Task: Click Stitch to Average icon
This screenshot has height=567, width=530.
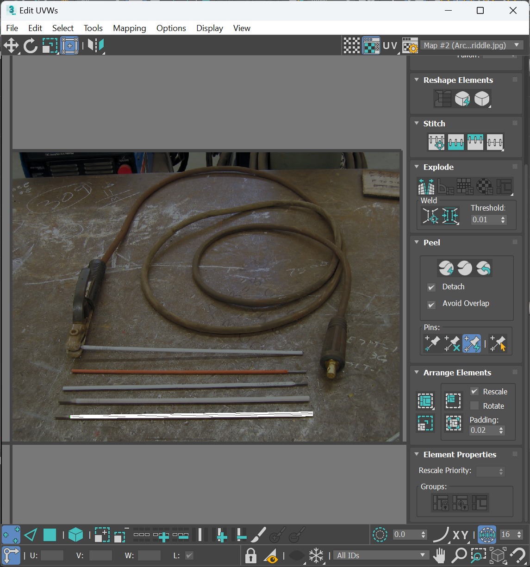Action: tap(456, 142)
